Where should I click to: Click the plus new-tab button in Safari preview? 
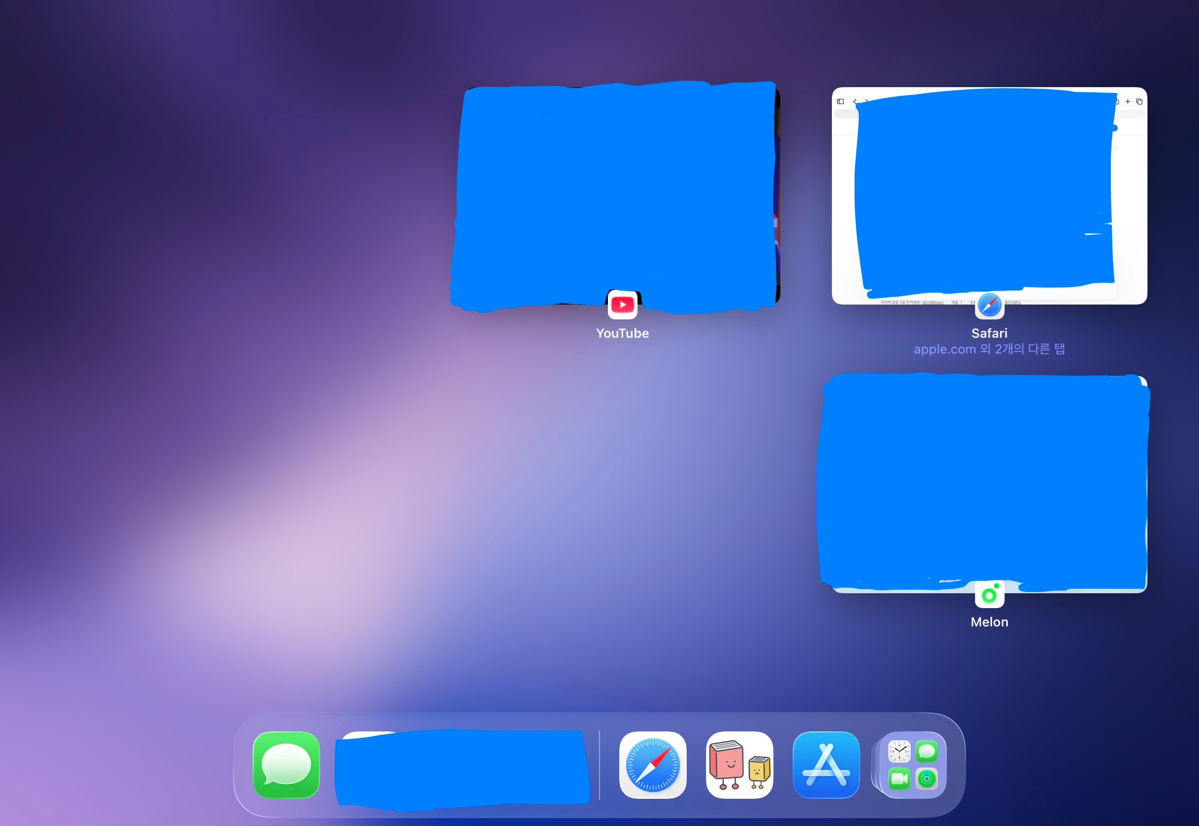[1128, 102]
